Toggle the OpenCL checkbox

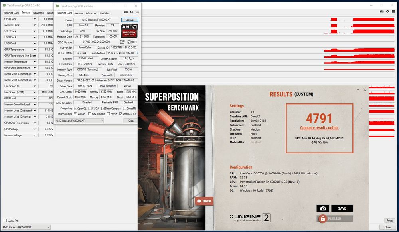(75, 109)
